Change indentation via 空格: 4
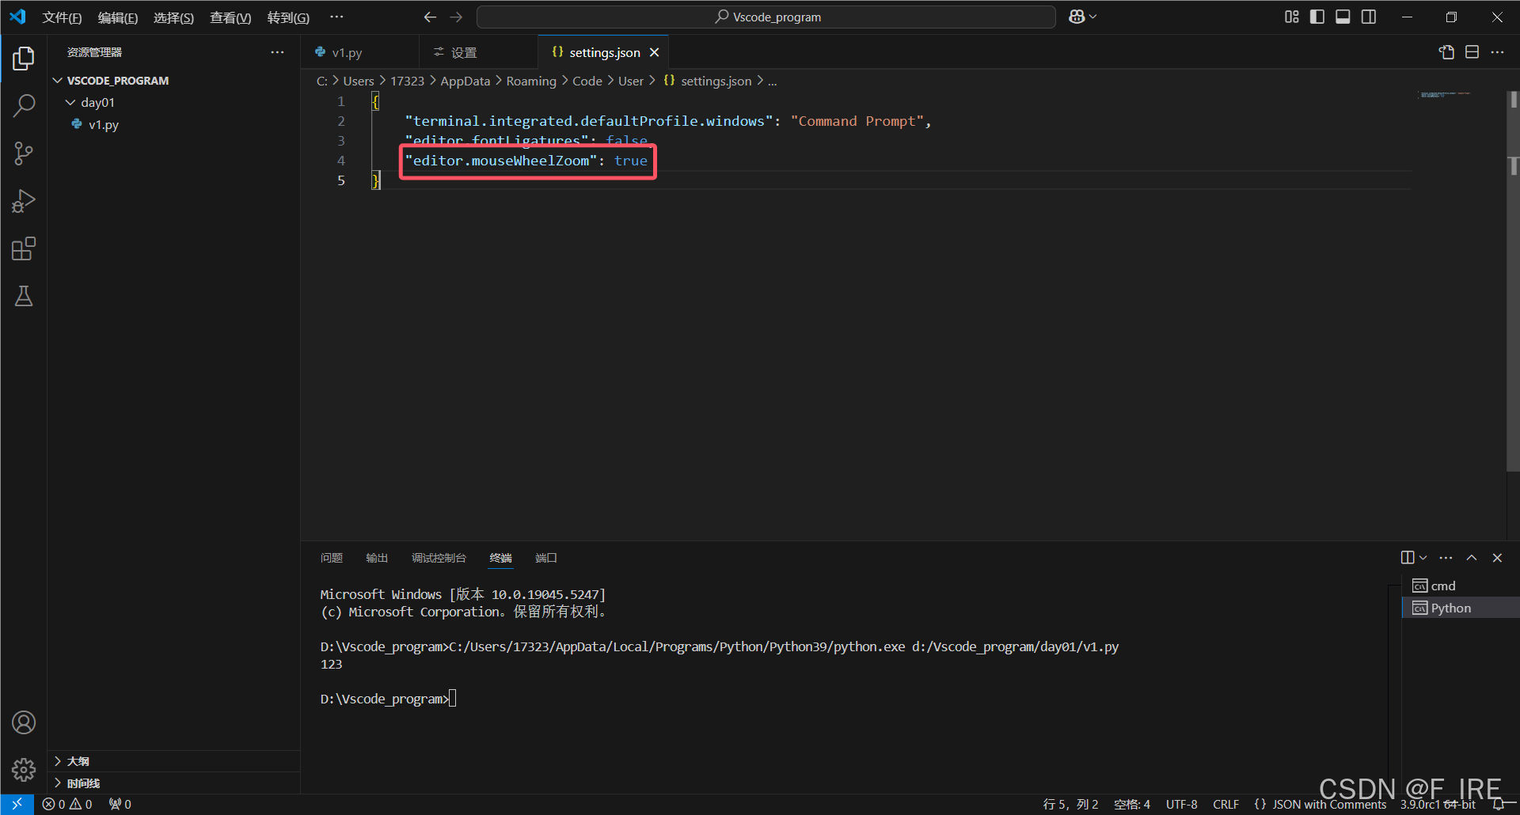 (x=1132, y=804)
